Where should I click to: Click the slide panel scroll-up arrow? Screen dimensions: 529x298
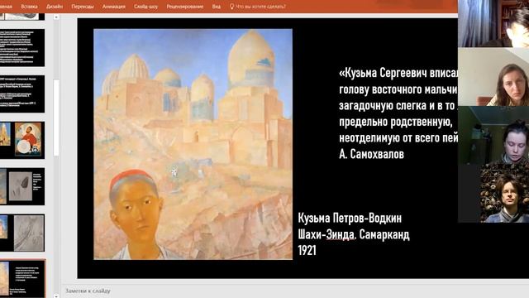(56, 17)
